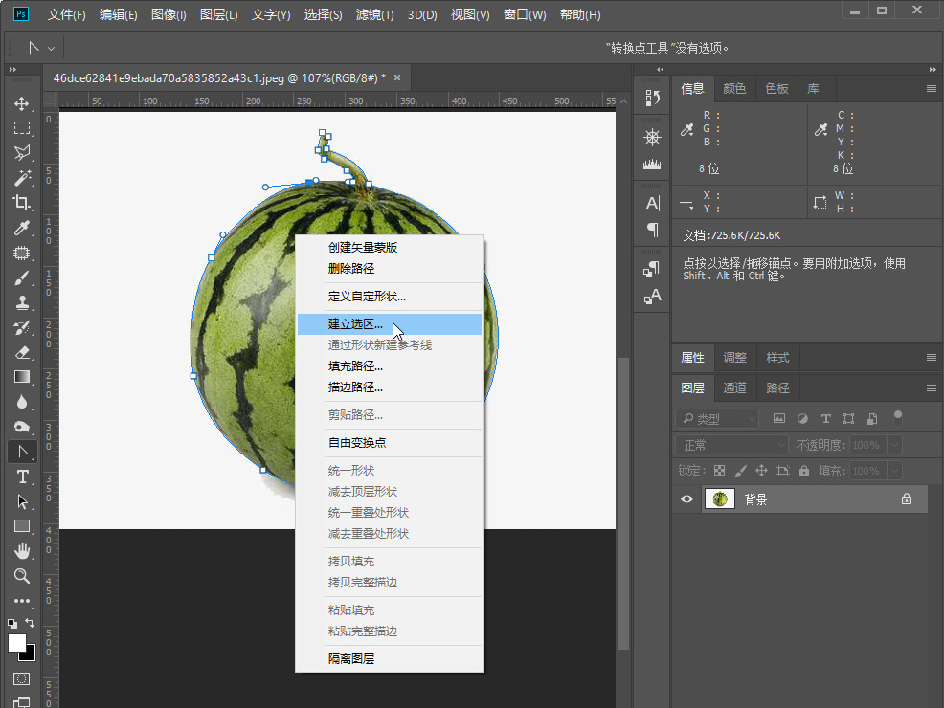The width and height of the screenshot is (944, 708).
Task: Open the layer blend mode 正常 dropdown
Action: pyautogui.click(x=732, y=445)
